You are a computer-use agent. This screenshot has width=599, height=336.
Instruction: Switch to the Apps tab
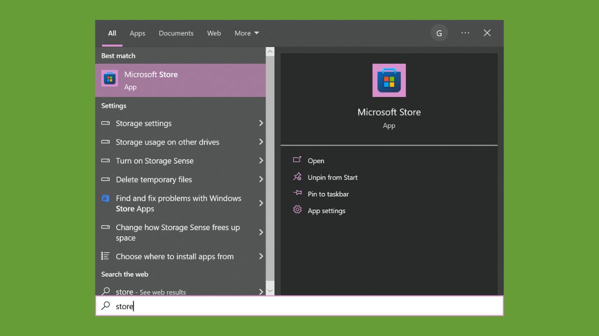point(137,33)
